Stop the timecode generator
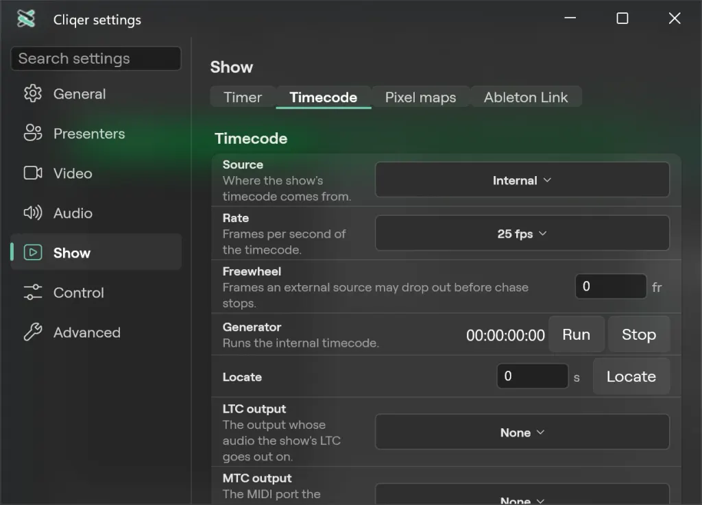The image size is (702, 505). tap(639, 334)
